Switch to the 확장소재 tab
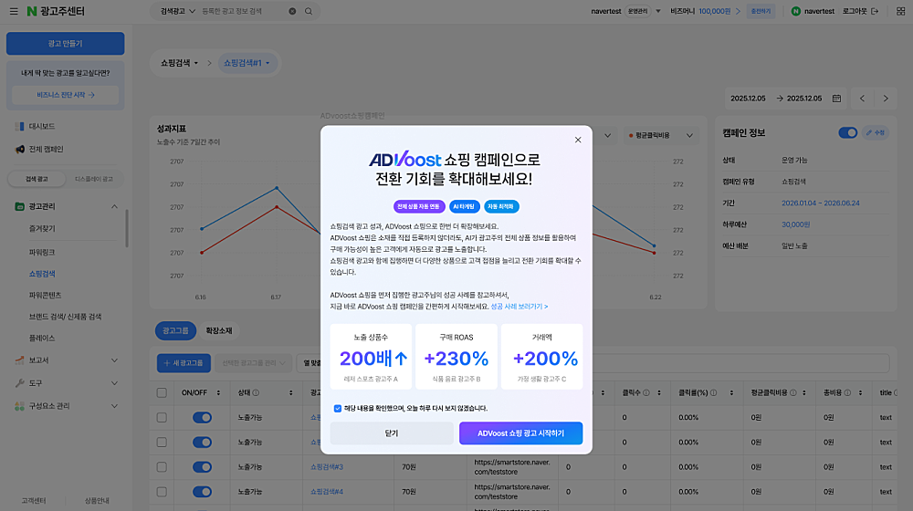The image size is (913, 511). 219,330
